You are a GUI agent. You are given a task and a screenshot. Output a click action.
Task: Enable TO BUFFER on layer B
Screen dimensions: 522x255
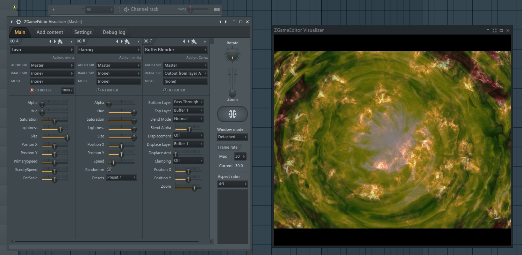(x=99, y=90)
